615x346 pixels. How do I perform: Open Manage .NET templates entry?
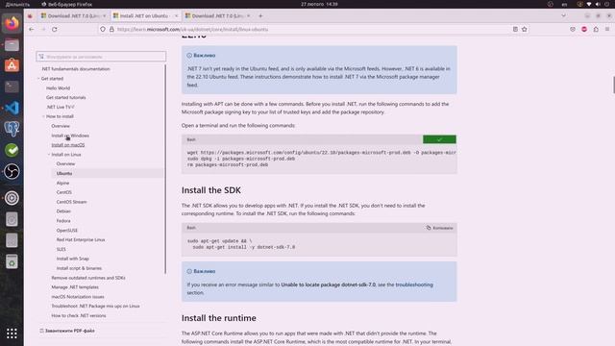[x=75, y=287]
